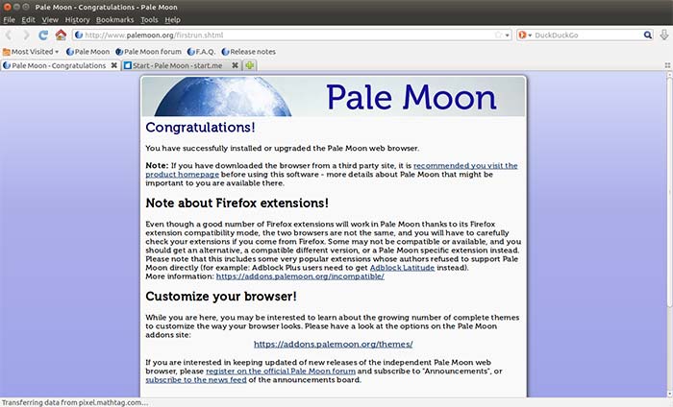The width and height of the screenshot is (673, 407).
Task: Open the Tools menu
Action: [149, 20]
